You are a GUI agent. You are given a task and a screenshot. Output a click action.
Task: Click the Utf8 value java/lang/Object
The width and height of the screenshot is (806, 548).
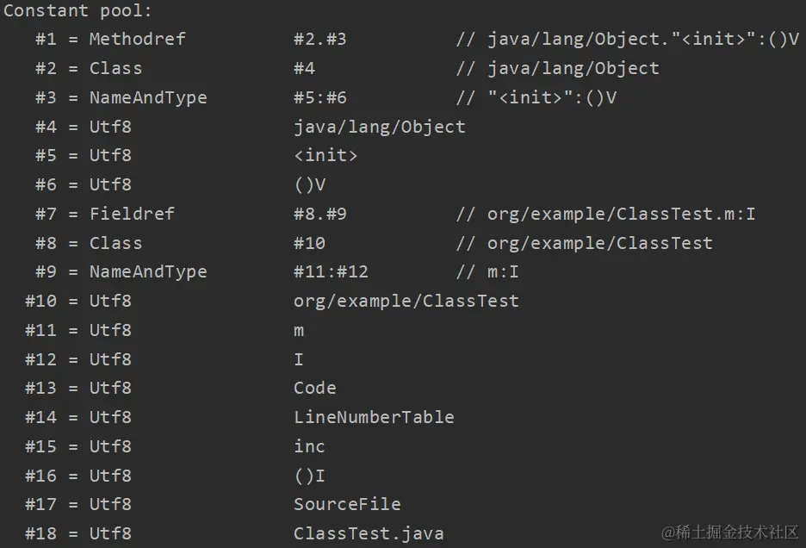coord(380,128)
